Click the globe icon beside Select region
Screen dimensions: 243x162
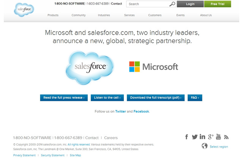point(205,146)
